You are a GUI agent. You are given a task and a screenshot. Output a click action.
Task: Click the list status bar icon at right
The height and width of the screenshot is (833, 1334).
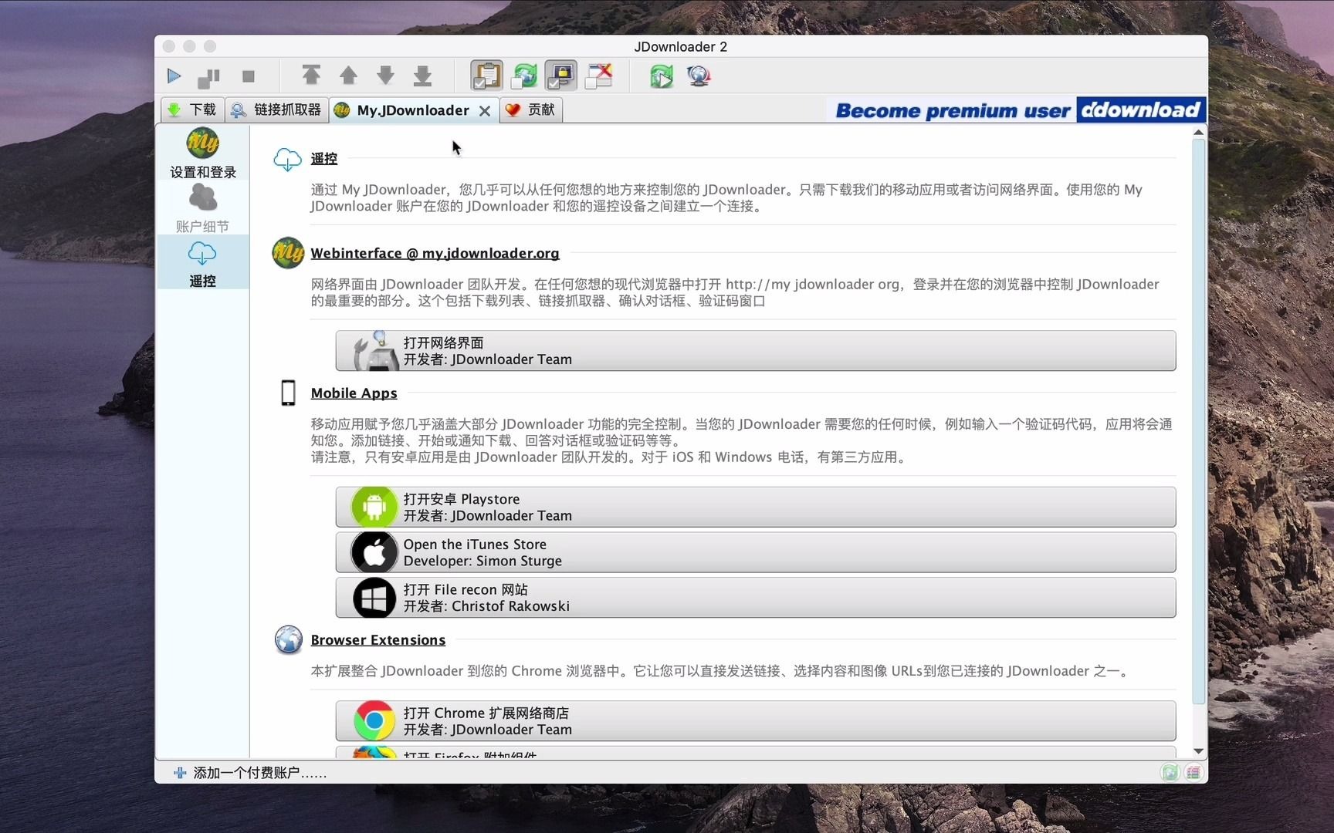point(1193,773)
